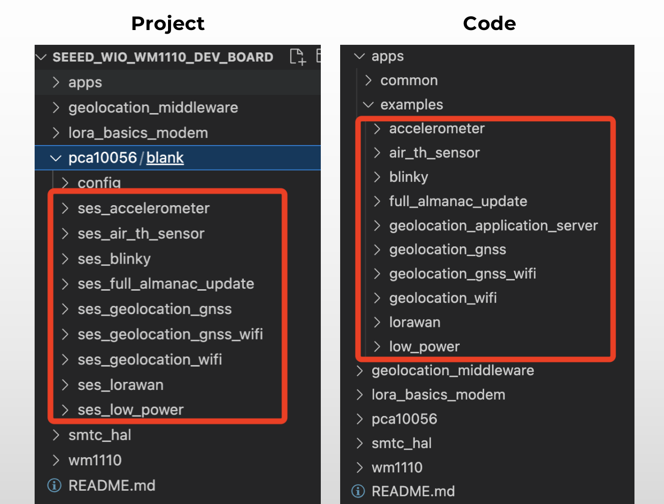Expand the Code panel pca10056 chevron
The image size is (664, 504).
coord(359,419)
